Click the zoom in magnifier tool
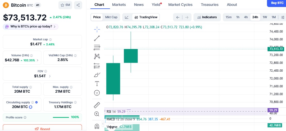 (x=97, y=114)
